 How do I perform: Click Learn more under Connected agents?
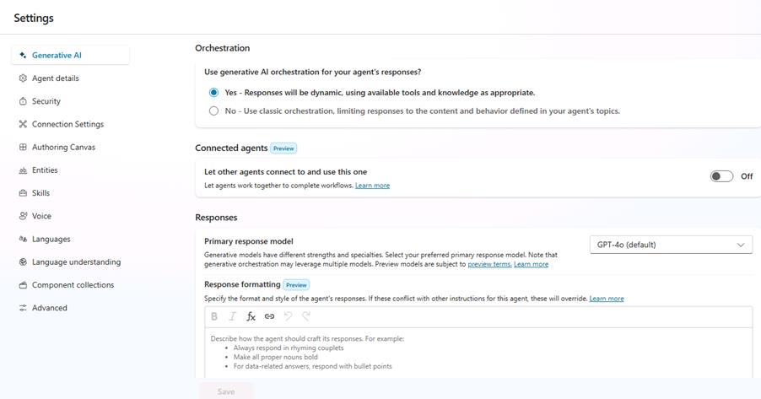[x=372, y=186]
